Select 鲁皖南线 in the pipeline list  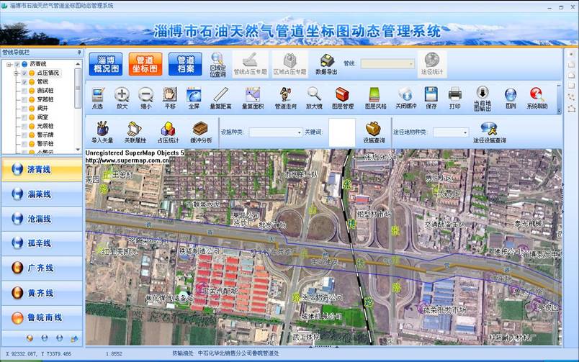[x=42, y=317]
